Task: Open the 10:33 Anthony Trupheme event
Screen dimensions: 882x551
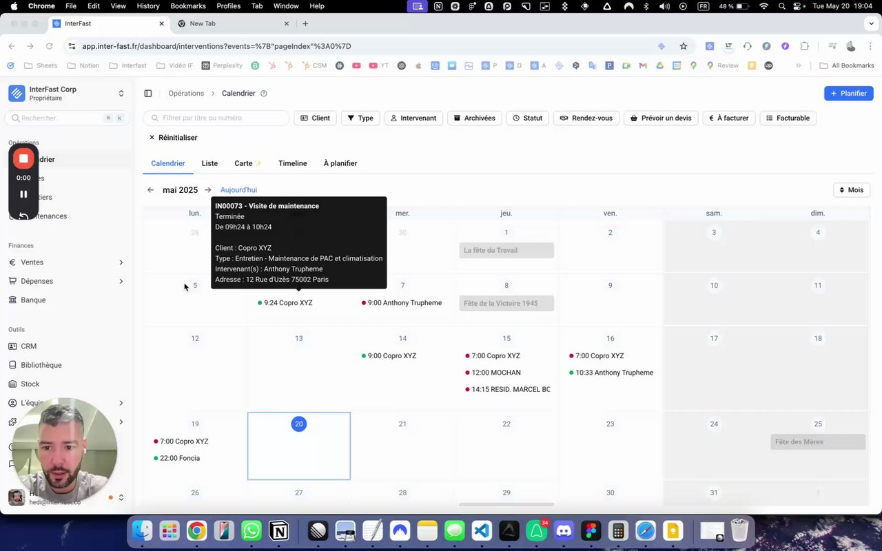Action: tap(611, 373)
